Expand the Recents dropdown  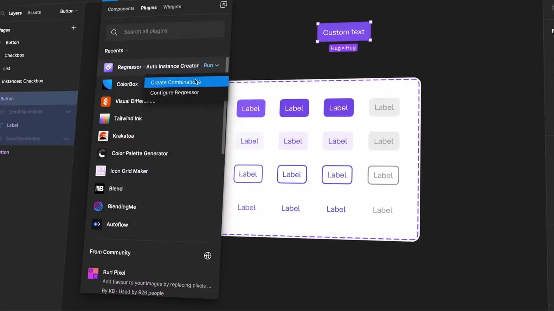[x=116, y=51]
